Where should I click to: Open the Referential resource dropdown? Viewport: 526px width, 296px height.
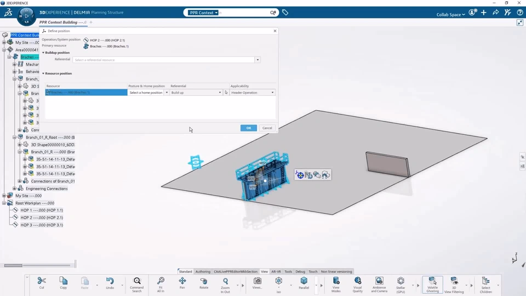point(258,60)
